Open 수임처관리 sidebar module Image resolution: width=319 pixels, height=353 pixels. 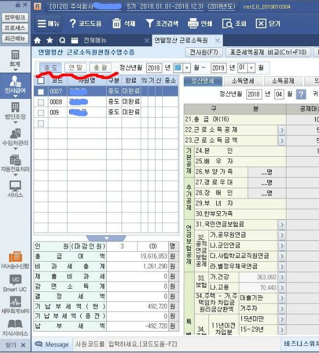pos(15,138)
